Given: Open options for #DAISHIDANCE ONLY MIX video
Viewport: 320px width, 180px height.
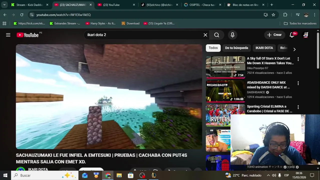Looking at the screenshot, I should pos(298,83).
